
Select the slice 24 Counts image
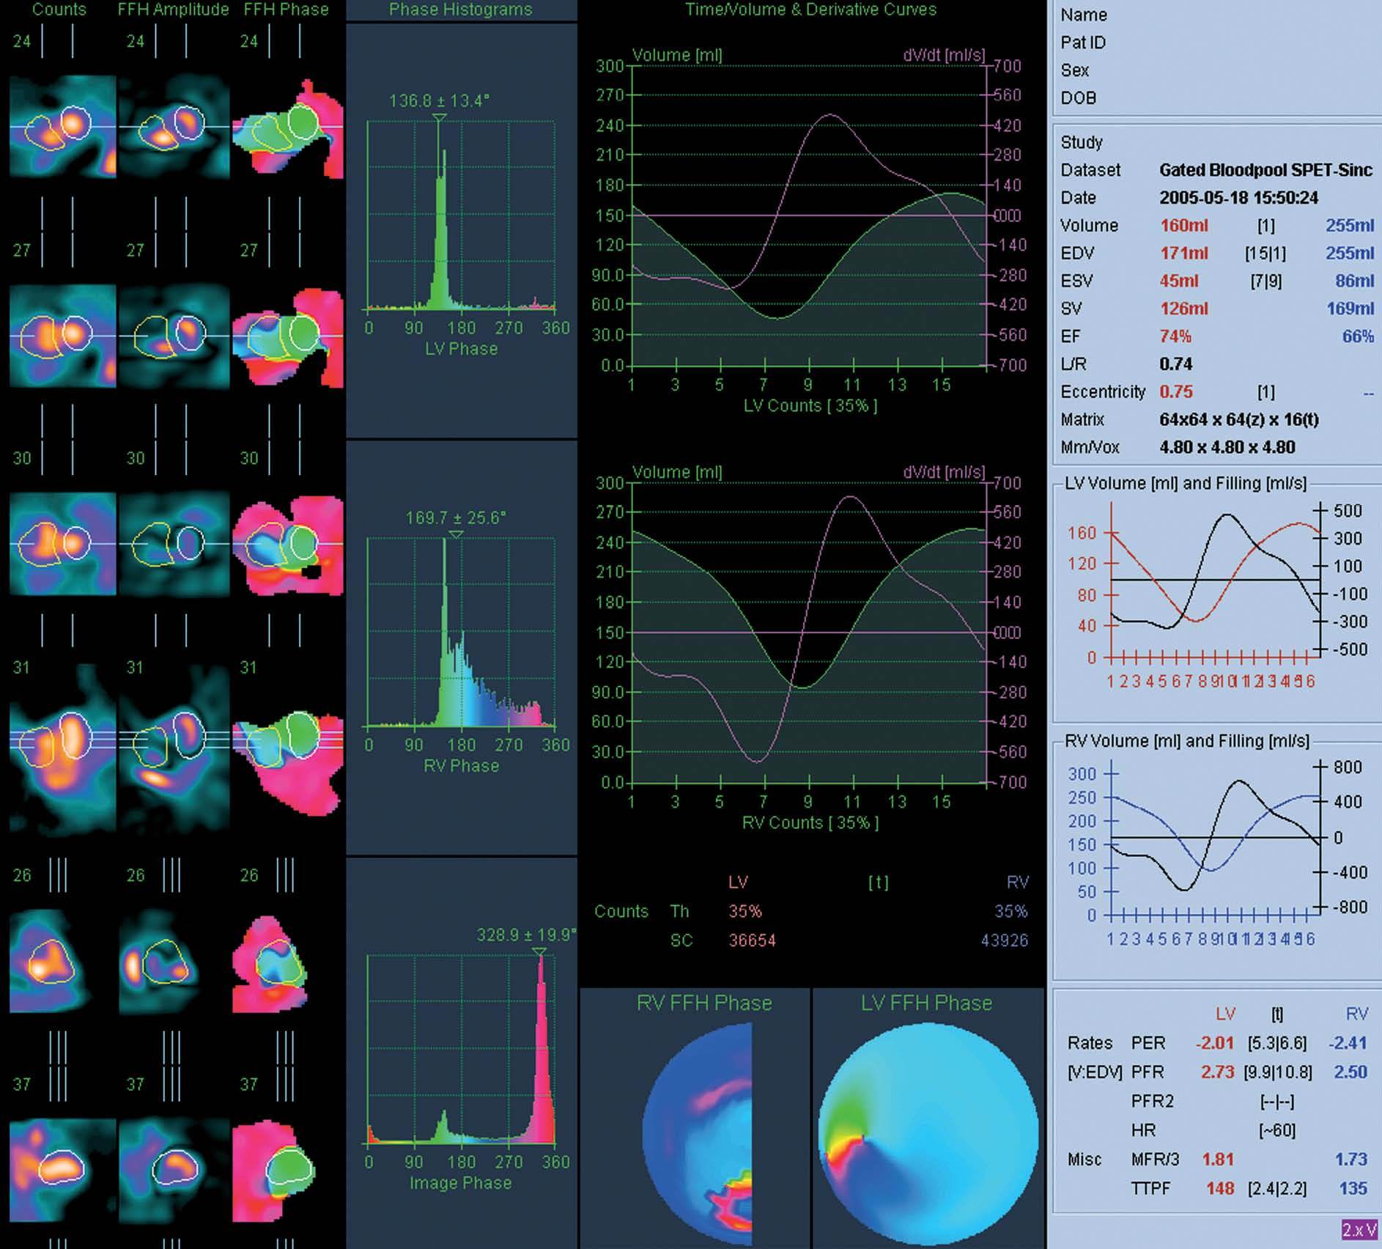63,127
